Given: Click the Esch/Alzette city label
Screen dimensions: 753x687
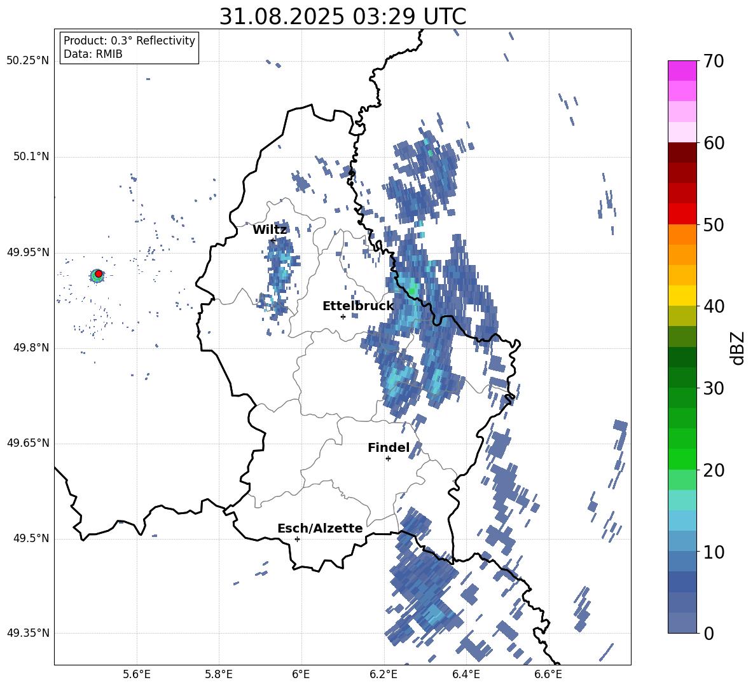Looking at the screenshot, I should (320, 528).
